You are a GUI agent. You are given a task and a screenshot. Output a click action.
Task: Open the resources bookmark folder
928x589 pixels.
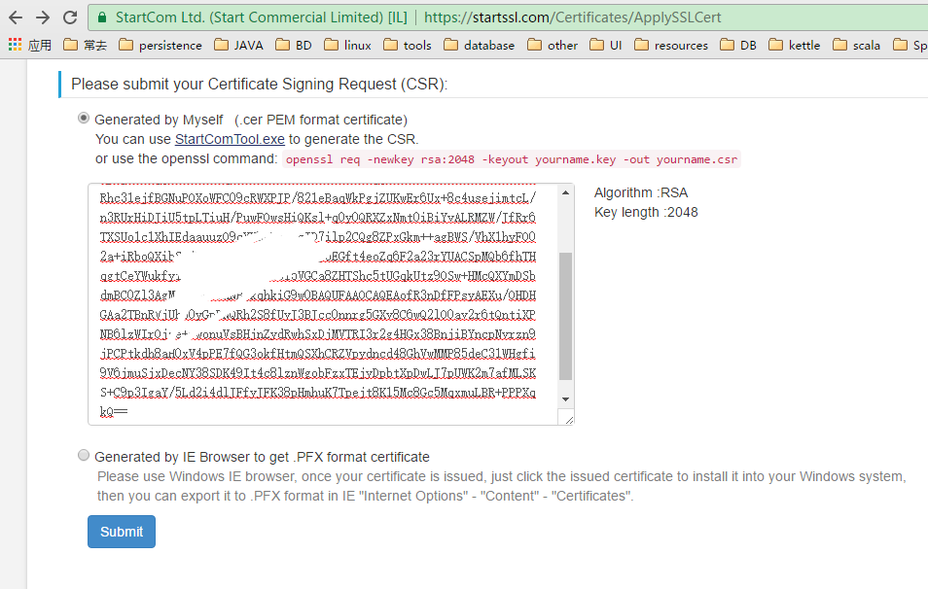tap(670, 45)
